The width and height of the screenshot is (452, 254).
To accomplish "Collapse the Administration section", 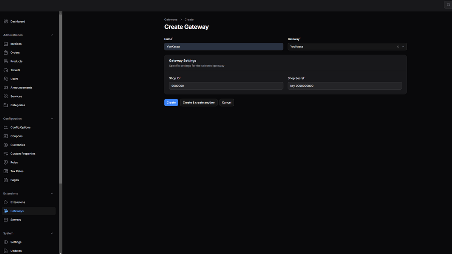I will pyautogui.click(x=52, y=35).
